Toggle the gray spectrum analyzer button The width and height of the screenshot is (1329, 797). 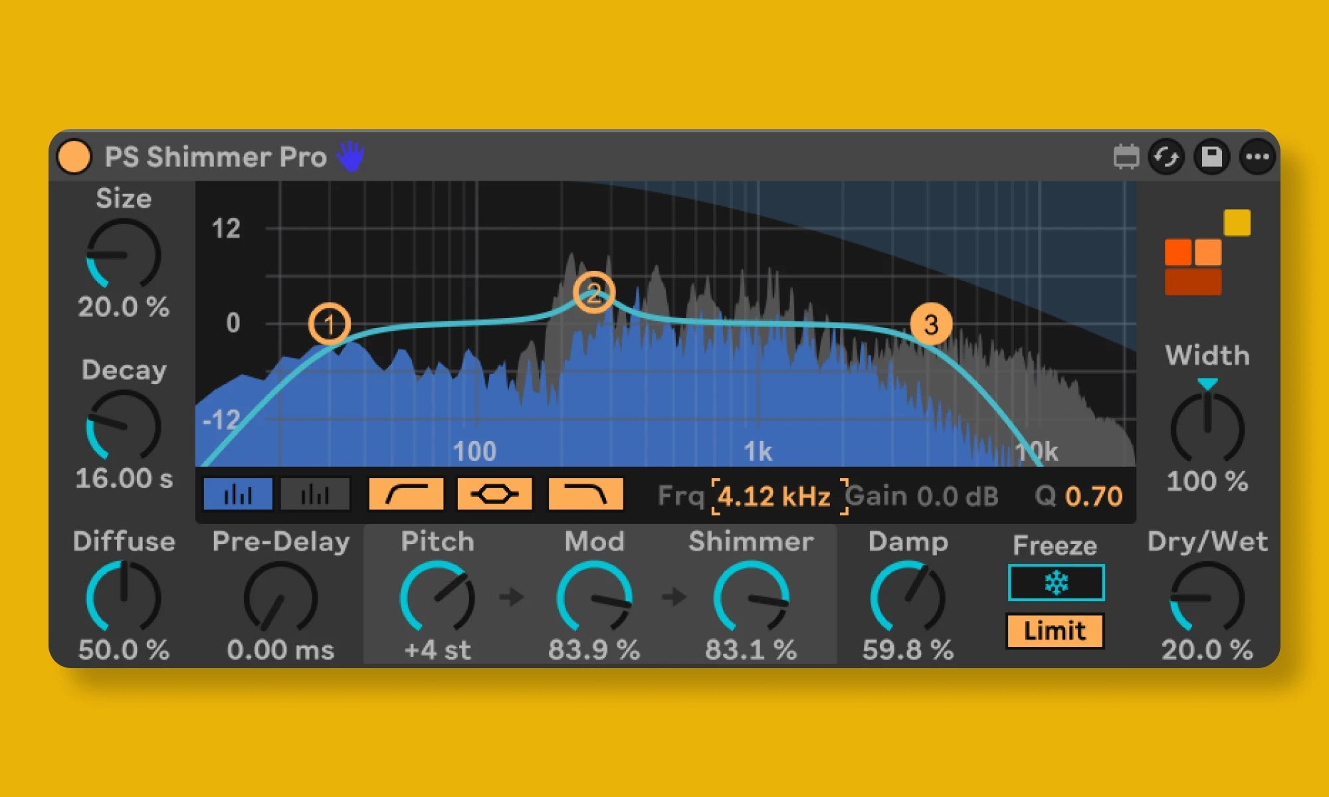315,495
